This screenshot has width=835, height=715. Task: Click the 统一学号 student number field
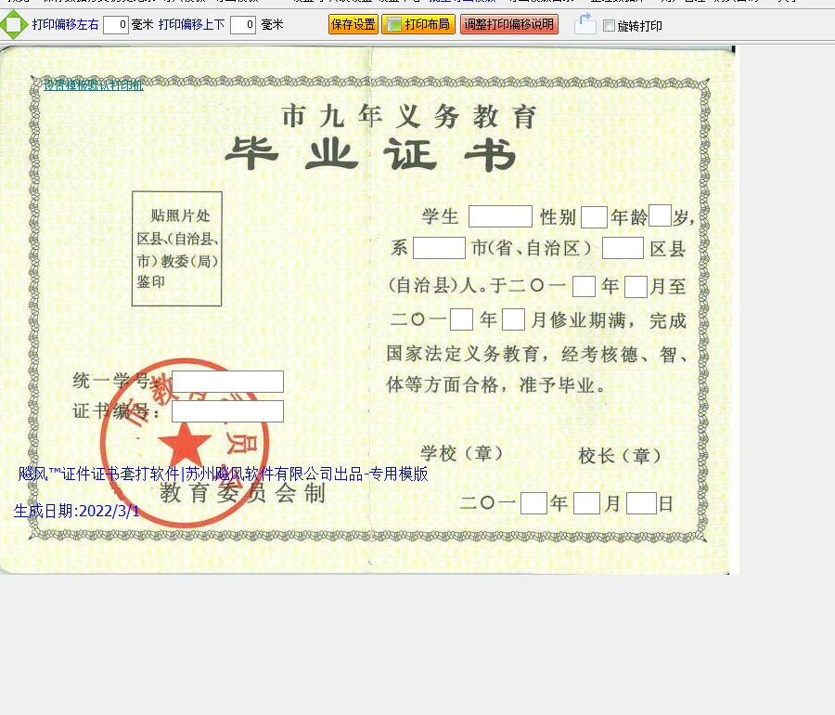[227, 382]
